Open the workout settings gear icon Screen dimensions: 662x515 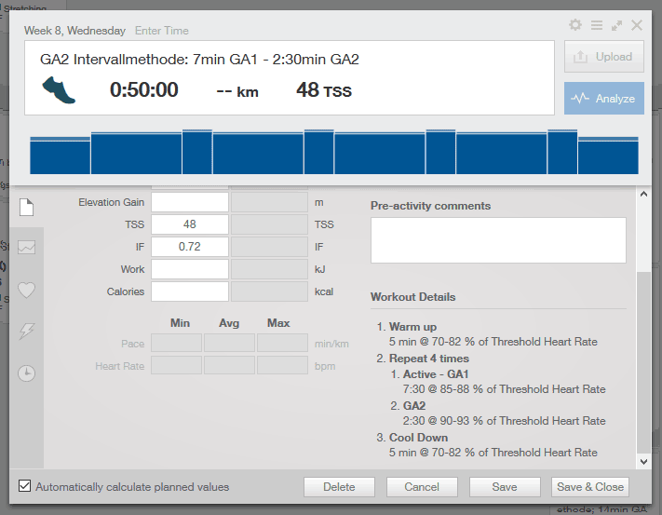point(575,25)
